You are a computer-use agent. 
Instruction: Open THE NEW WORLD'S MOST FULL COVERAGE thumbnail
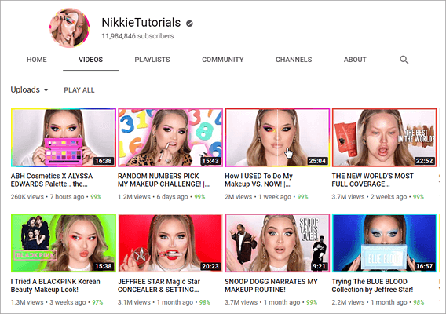point(384,137)
